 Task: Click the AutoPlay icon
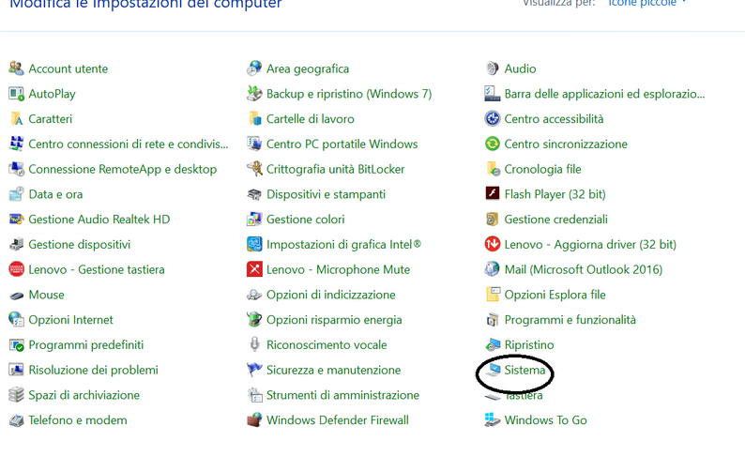pyautogui.click(x=16, y=94)
